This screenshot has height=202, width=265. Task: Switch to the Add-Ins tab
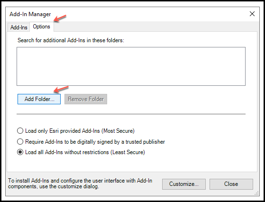19,27
